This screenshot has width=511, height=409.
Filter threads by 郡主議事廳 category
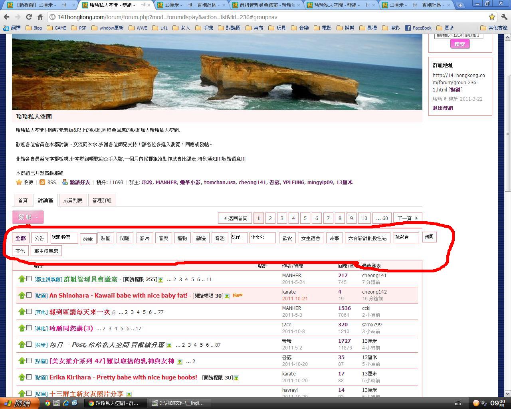click(46, 251)
